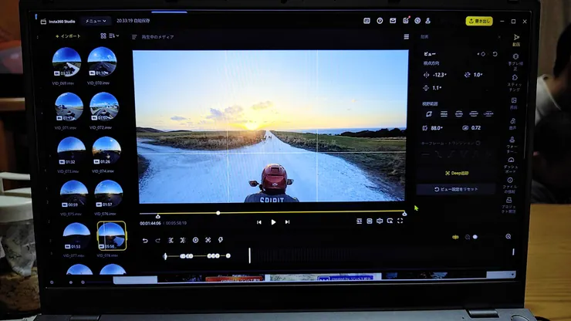The image size is (571, 321).
Task: Select the VID_069.insv thumbnail
Action: (66, 62)
